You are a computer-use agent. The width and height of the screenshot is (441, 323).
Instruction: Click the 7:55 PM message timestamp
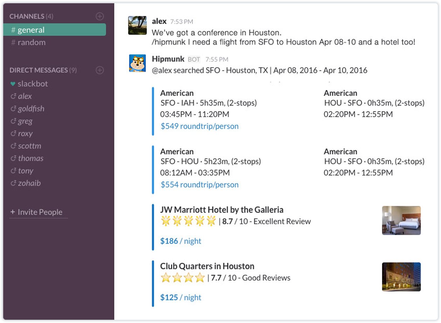coord(217,60)
